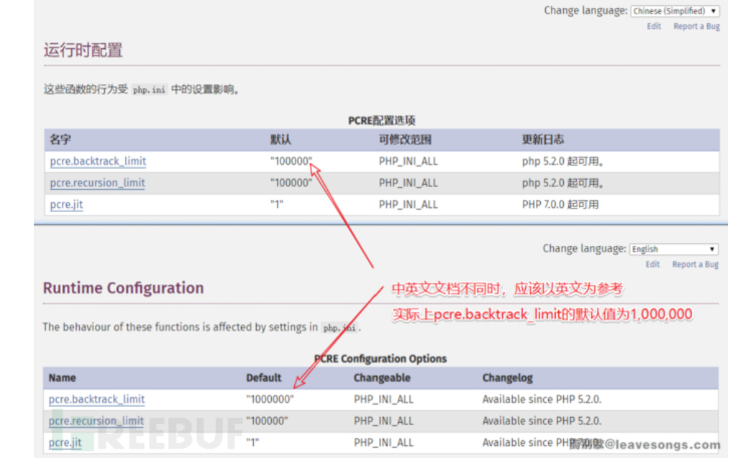
Task: Select "100000" value in English pcre.recursion_limit row
Action: (267, 421)
